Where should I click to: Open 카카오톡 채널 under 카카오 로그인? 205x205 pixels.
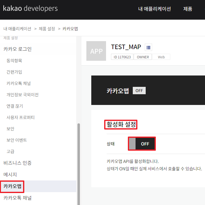[x=18, y=83]
